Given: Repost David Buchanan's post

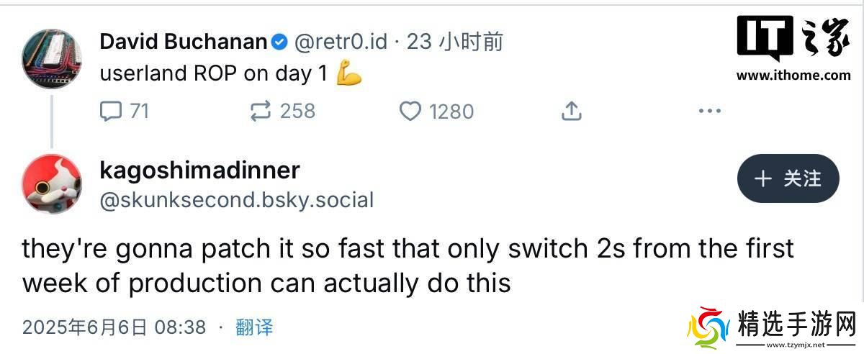Looking at the screenshot, I should pos(261,111).
